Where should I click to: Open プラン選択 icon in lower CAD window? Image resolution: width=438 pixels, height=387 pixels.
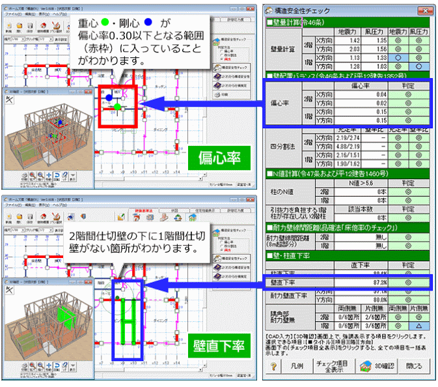pyautogui.click(x=56, y=218)
